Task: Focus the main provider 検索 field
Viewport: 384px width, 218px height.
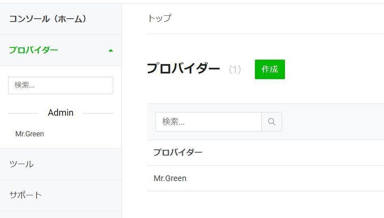Action: pyautogui.click(x=208, y=122)
